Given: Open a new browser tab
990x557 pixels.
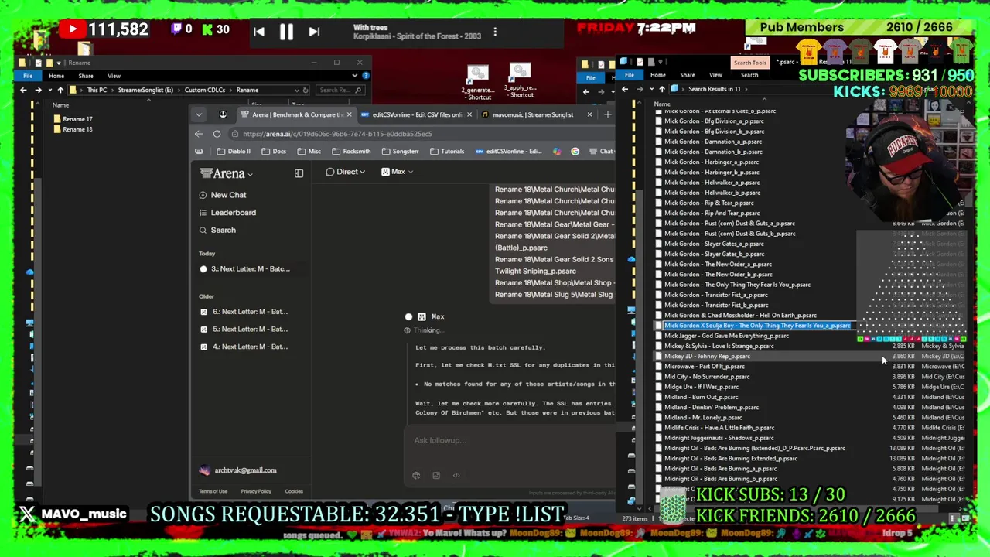Looking at the screenshot, I should click(x=607, y=114).
